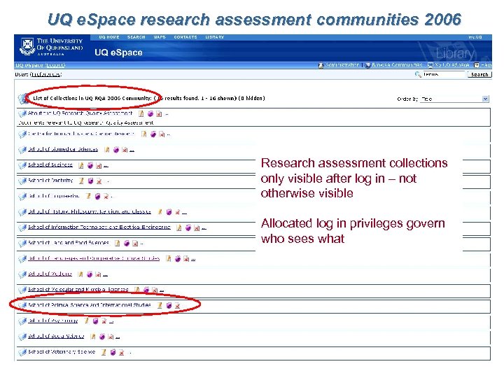Open the School of Social Science collection
This screenshot has width=504, height=378.
coord(56,336)
